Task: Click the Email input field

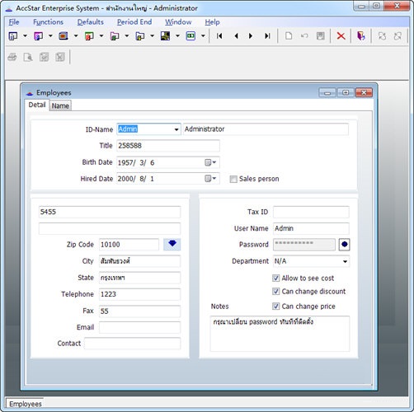Action: point(139,327)
